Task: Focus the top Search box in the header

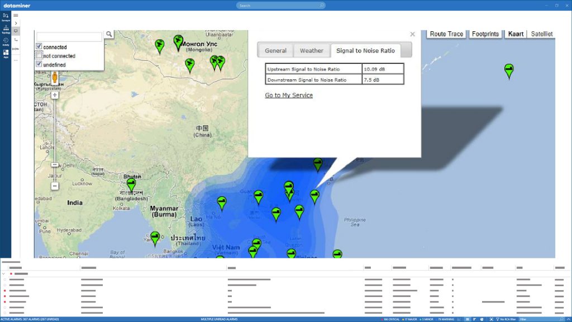Action: (280, 6)
